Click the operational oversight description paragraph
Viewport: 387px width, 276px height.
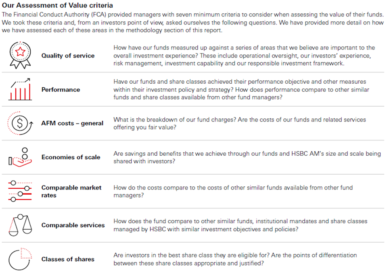tap(244, 56)
